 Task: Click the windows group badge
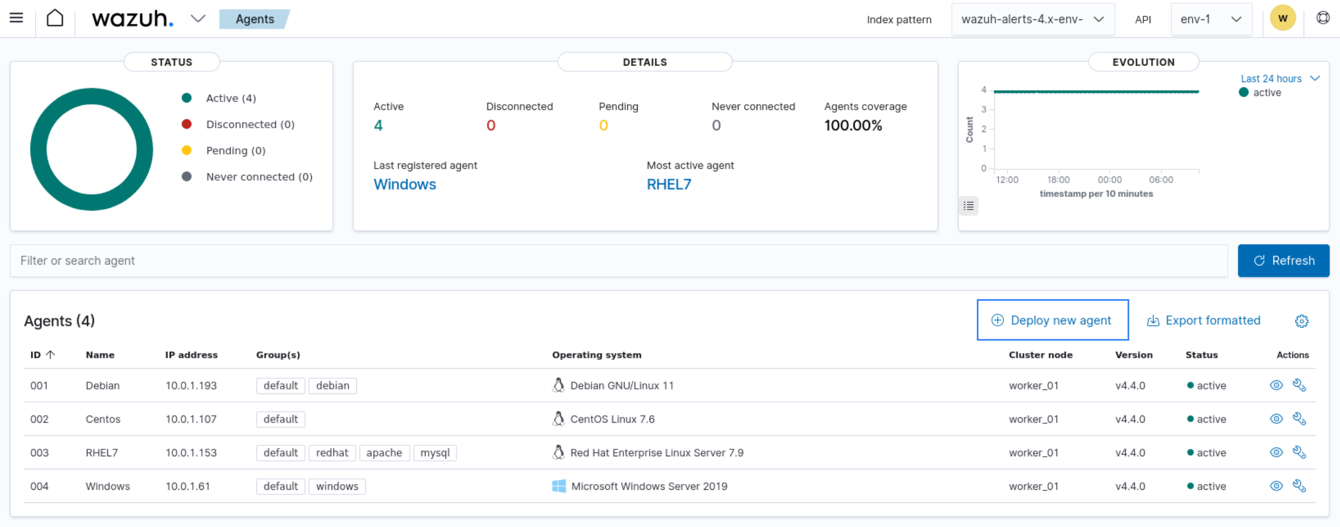tap(337, 486)
